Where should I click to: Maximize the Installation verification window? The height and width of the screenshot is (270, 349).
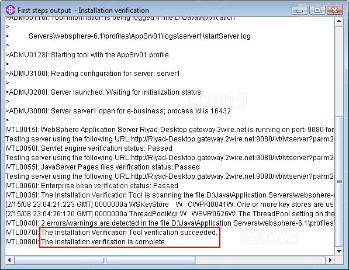pyautogui.click(x=317, y=11)
